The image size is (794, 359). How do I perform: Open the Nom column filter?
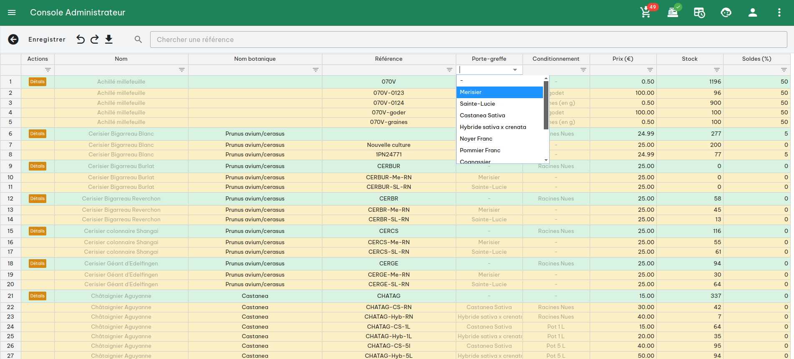click(182, 70)
